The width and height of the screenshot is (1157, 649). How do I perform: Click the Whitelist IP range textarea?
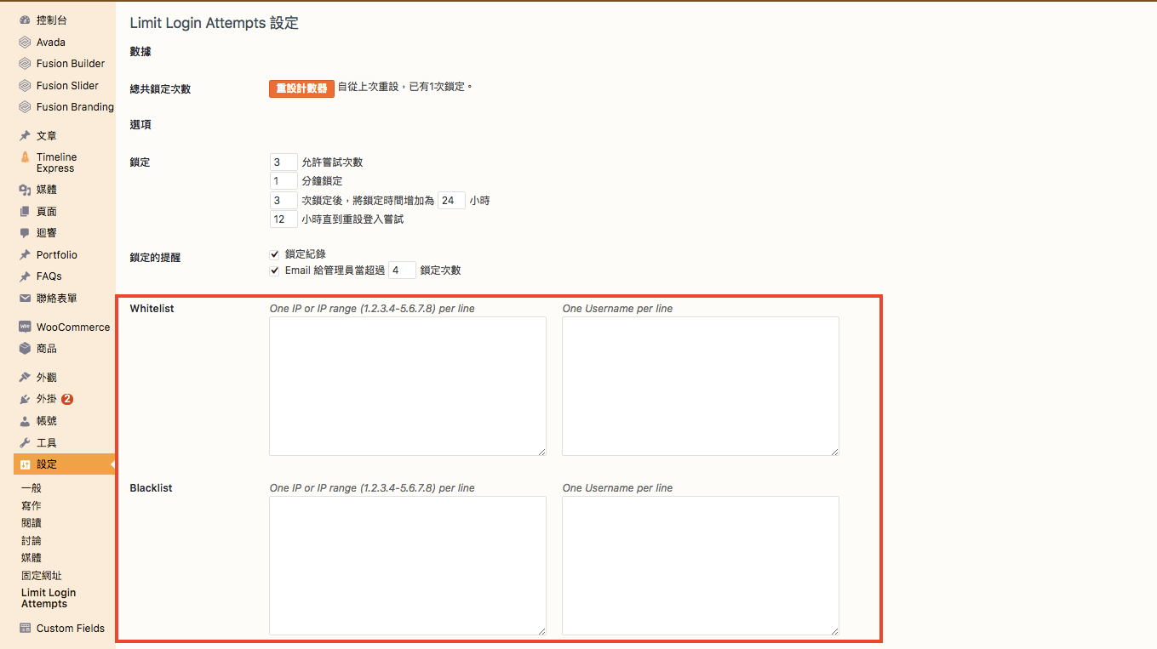pyautogui.click(x=407, y=386)
